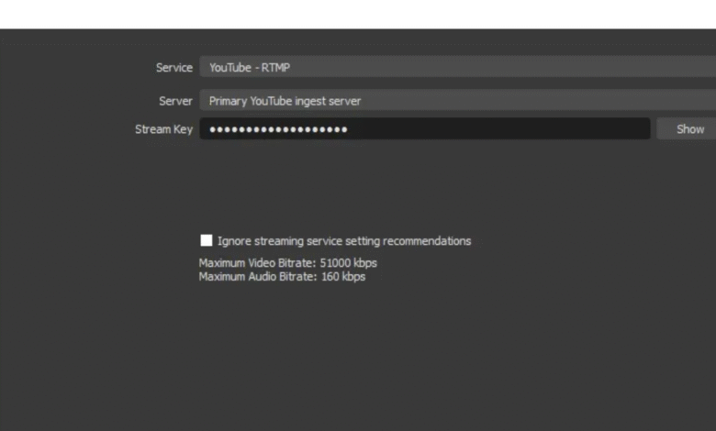
Task: Click the masked dots in Stream Key
Action: click(x=278, y=129)
